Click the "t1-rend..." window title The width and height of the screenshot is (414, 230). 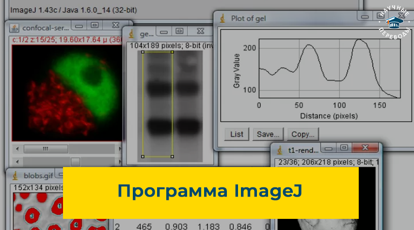pyautogui.click(x=303, y=150)
